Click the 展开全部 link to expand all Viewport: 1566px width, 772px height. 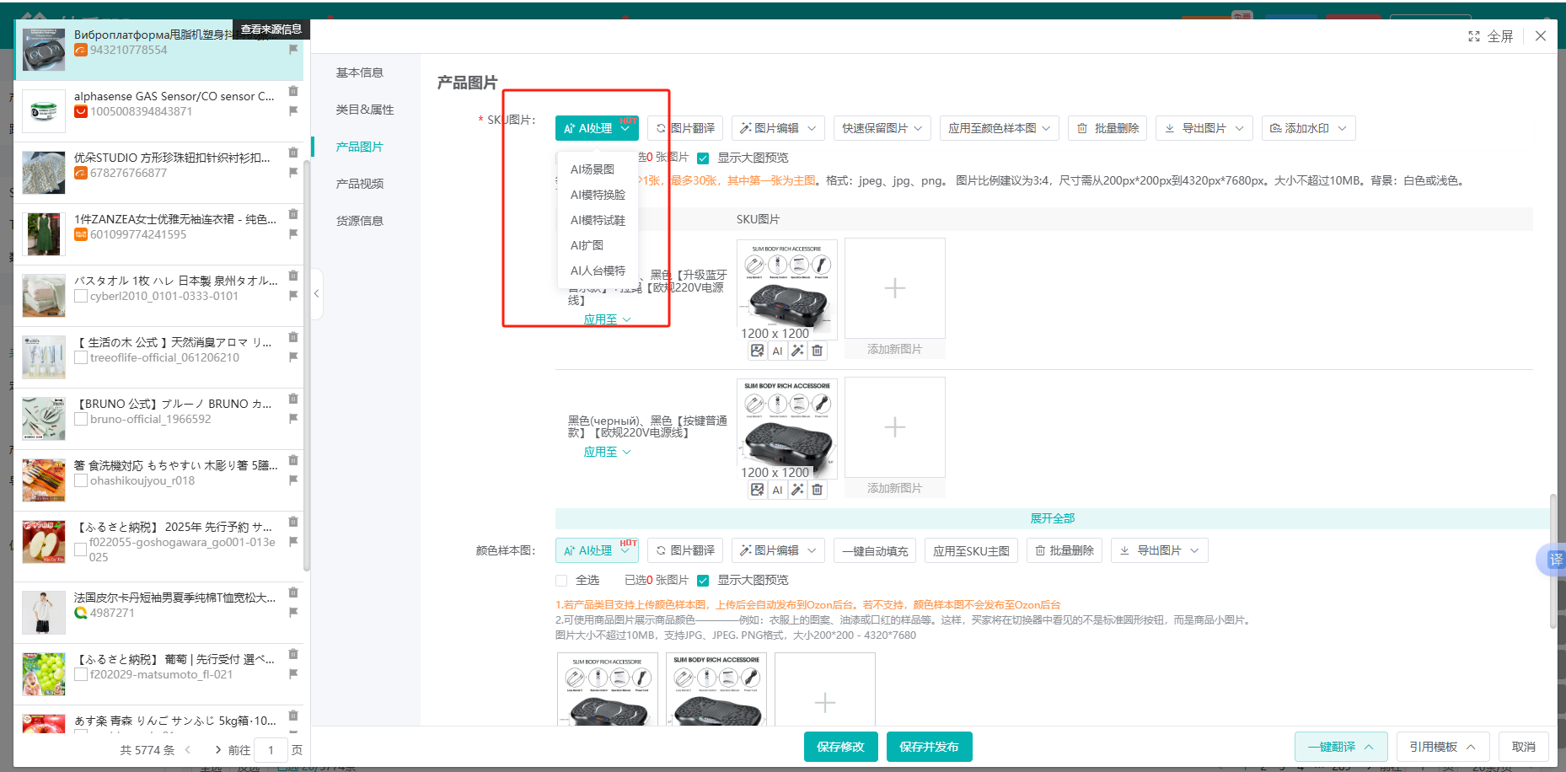1054,517
